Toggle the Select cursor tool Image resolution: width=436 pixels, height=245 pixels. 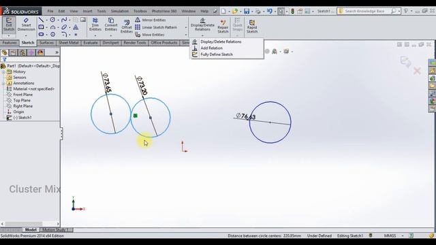pyautogui.click(x=281, y=11)
